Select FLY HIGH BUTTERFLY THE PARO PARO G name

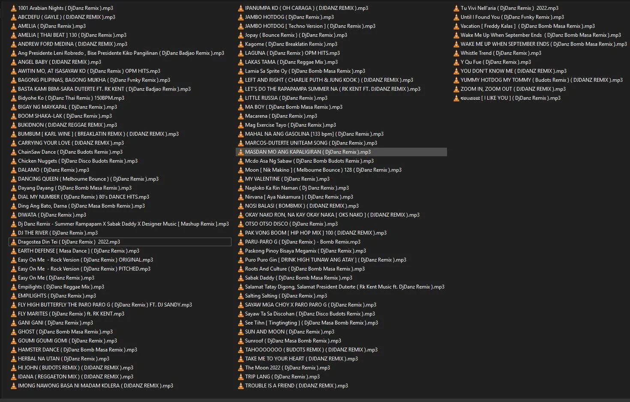point(105,305)
